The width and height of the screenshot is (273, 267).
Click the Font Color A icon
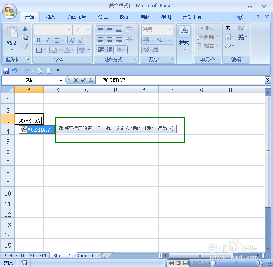[x=67, y=50]
